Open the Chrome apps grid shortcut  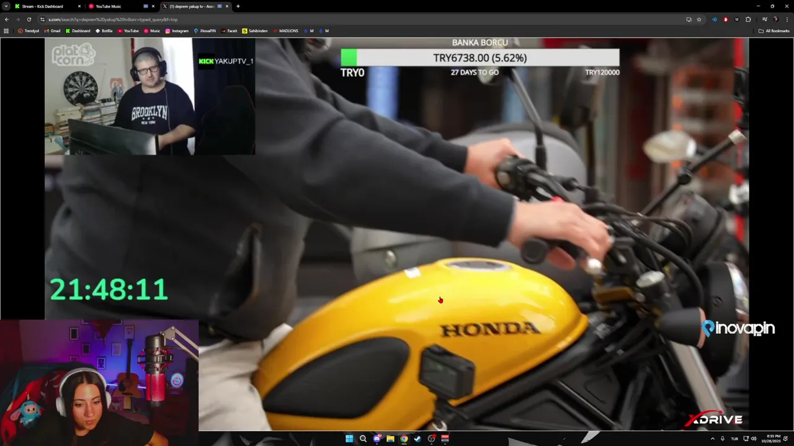[x=6, y=30]
